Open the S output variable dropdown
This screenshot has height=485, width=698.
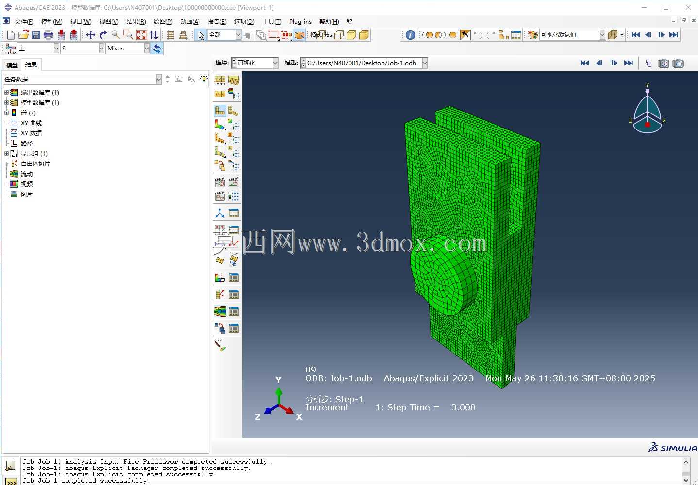(101, 48)
